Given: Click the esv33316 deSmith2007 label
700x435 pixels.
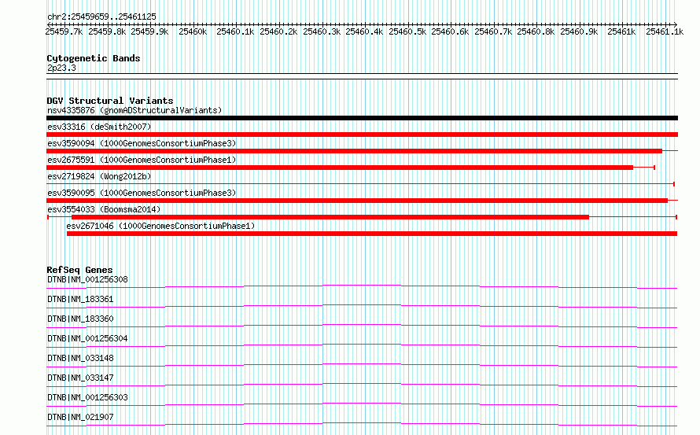Looking at the screenshot, I should 99,127.
